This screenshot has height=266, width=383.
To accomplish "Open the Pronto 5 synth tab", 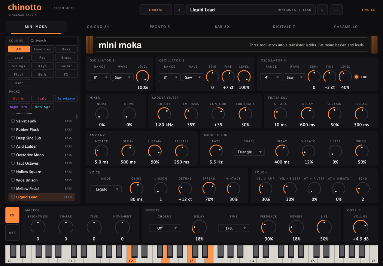I will 160,27.
